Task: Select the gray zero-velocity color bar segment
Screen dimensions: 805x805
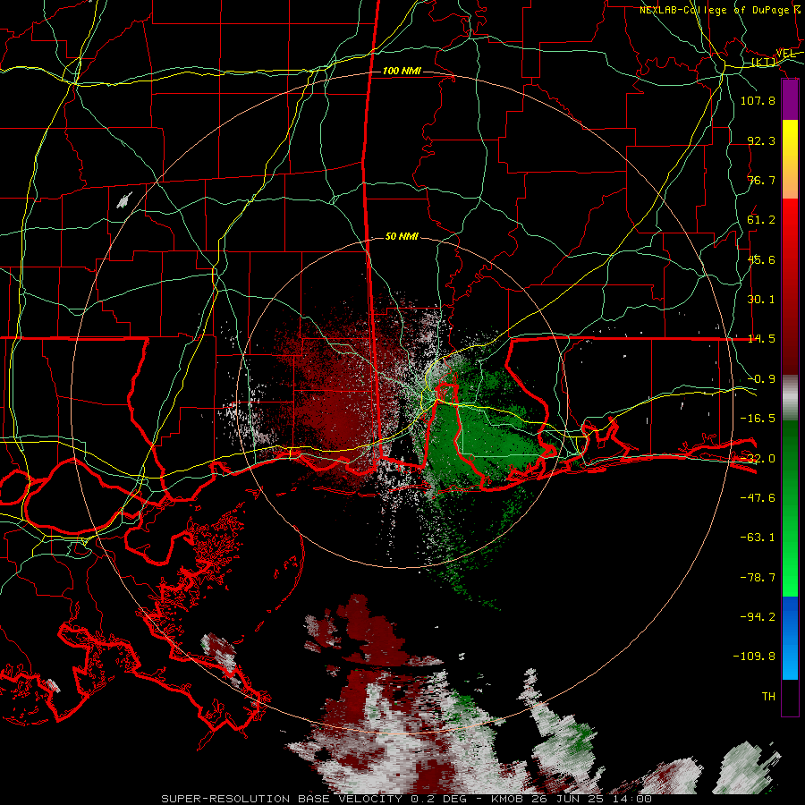Action: (x=790, y=397)
